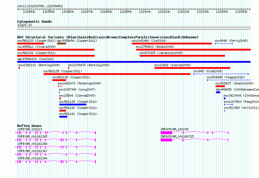Click the red esv22416 loss bar
Image resolution: width=259 pixels, height=178 pixels.
pyautogui.click(x=192, y=68)
